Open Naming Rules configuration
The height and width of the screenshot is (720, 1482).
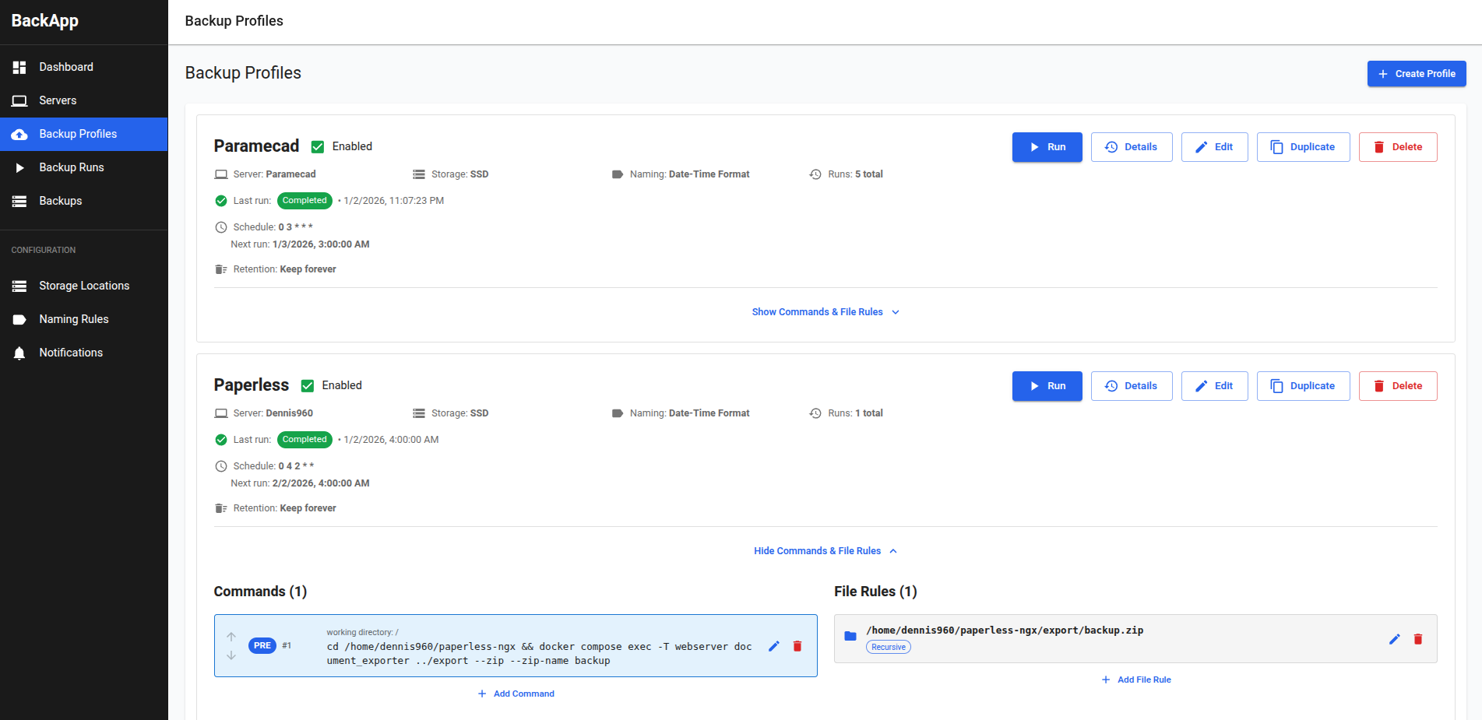click(x=83, y=319)
